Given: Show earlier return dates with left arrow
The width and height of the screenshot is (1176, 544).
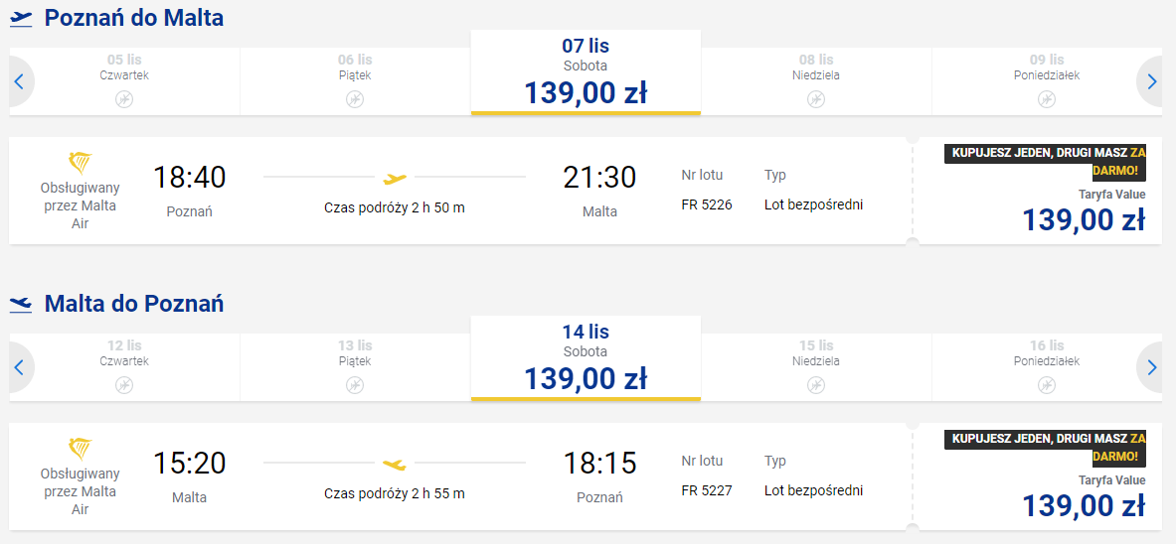Looking at the screenshot, I should (x=19, y=367).
